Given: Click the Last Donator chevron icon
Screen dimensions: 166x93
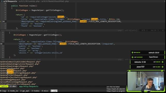Looking at the screenshot, I should coord(163,62).
